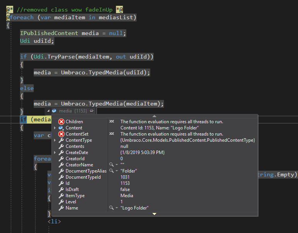Expand the media data tip root arrow
This screenshot has height=233, width=298.
48,111
